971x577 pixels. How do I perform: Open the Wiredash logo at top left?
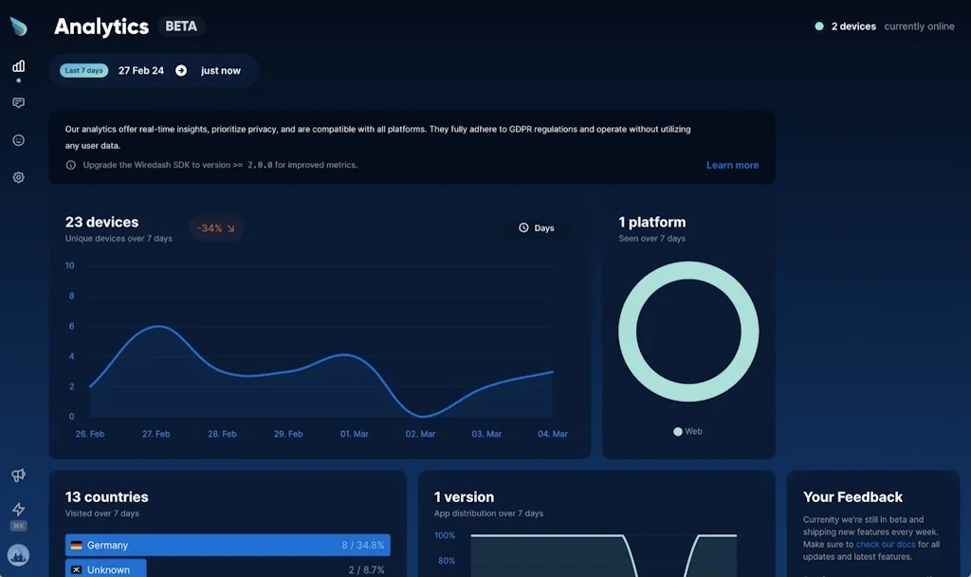click(x=18, y=26)
